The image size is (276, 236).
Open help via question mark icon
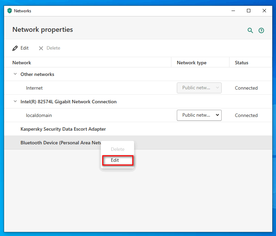[261, 30]
